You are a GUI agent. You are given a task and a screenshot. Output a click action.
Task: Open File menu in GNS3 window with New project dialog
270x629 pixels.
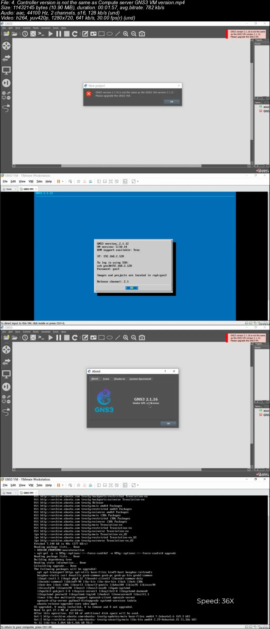click(4, 28)
